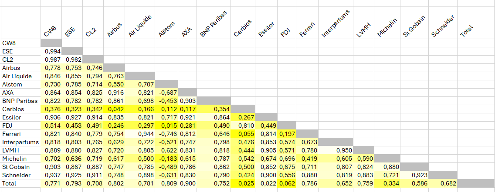Select Total row value -0,025

[x=243, y=182]
